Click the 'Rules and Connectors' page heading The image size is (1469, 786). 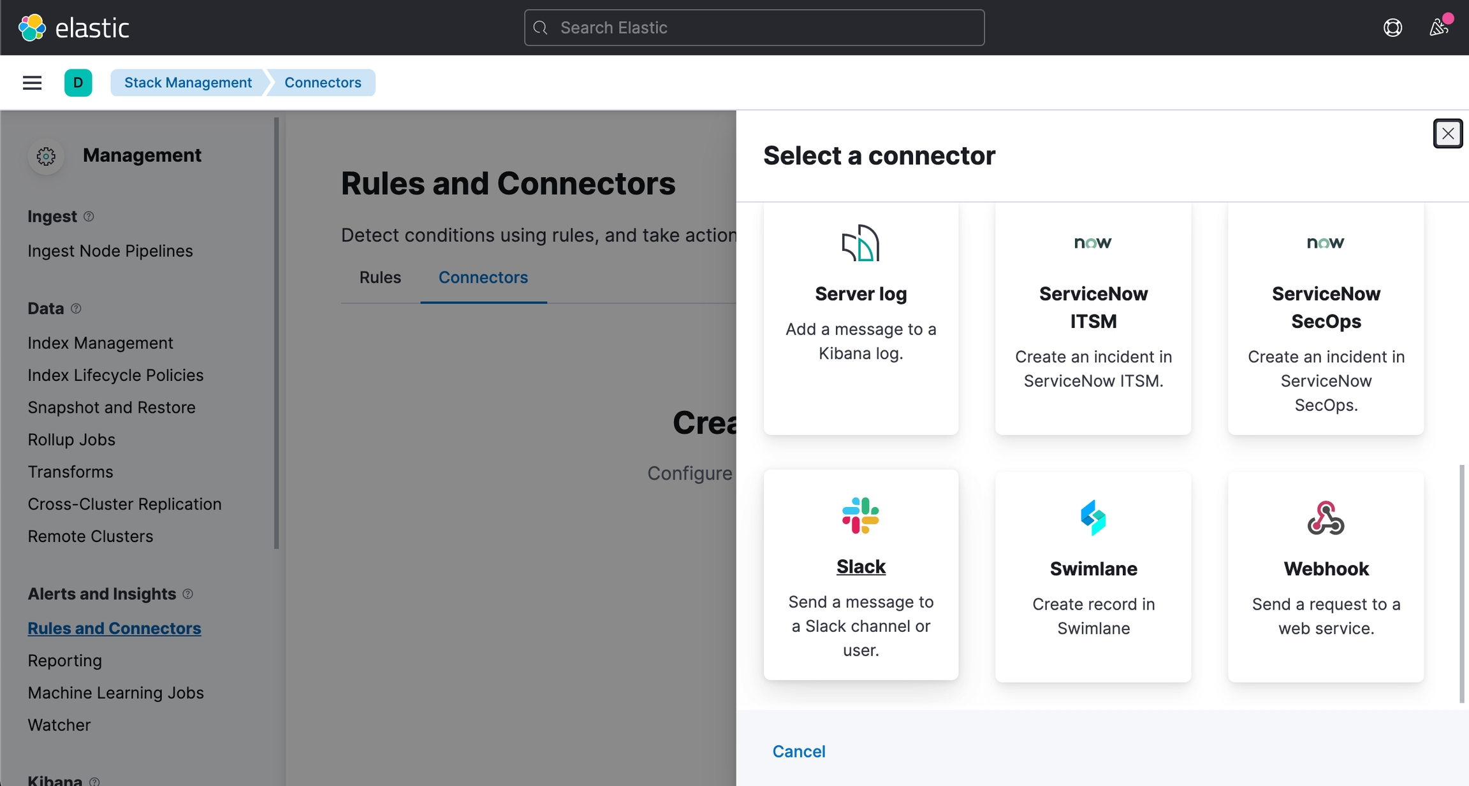point(508,184)
